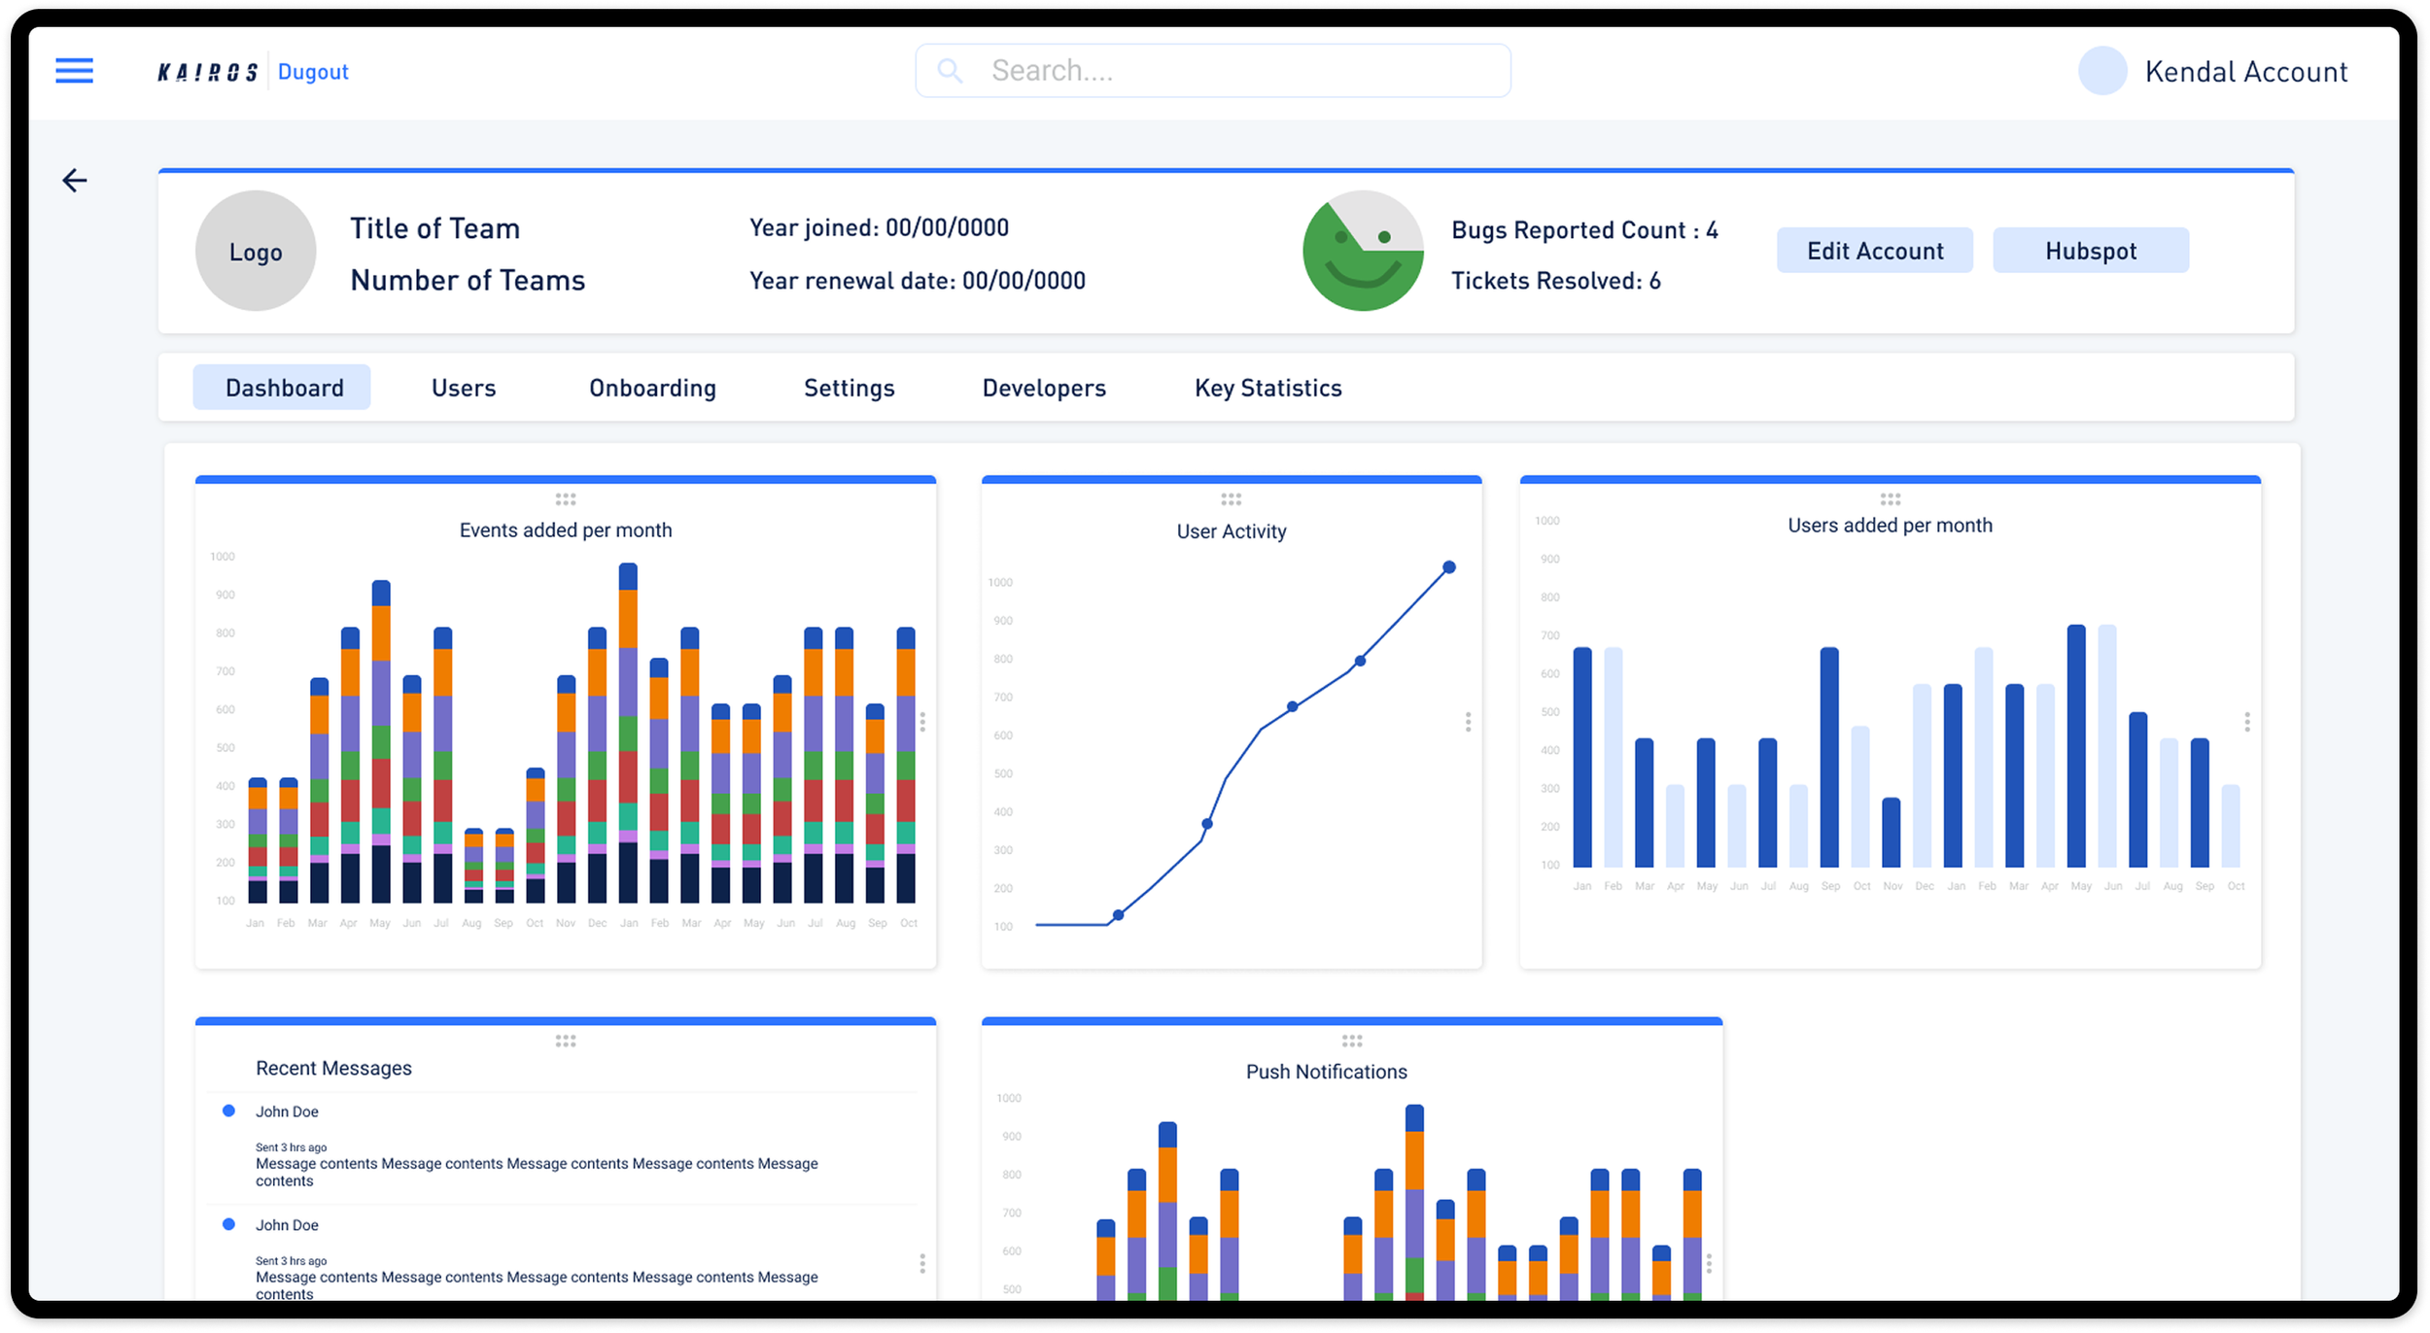
Task: Click the Hubspot button
Action: click(x=2090, y=251)
